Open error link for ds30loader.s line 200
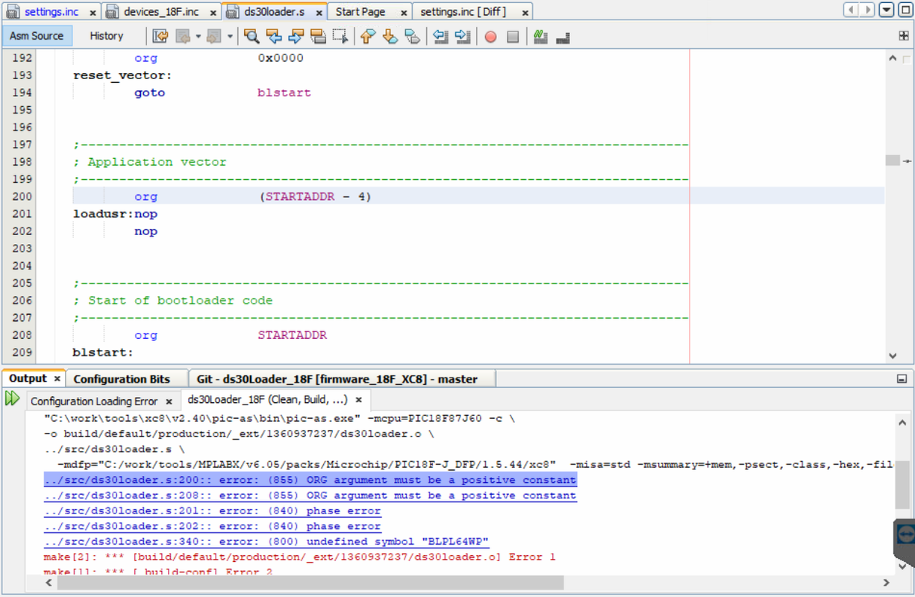 tap(310, 480)
